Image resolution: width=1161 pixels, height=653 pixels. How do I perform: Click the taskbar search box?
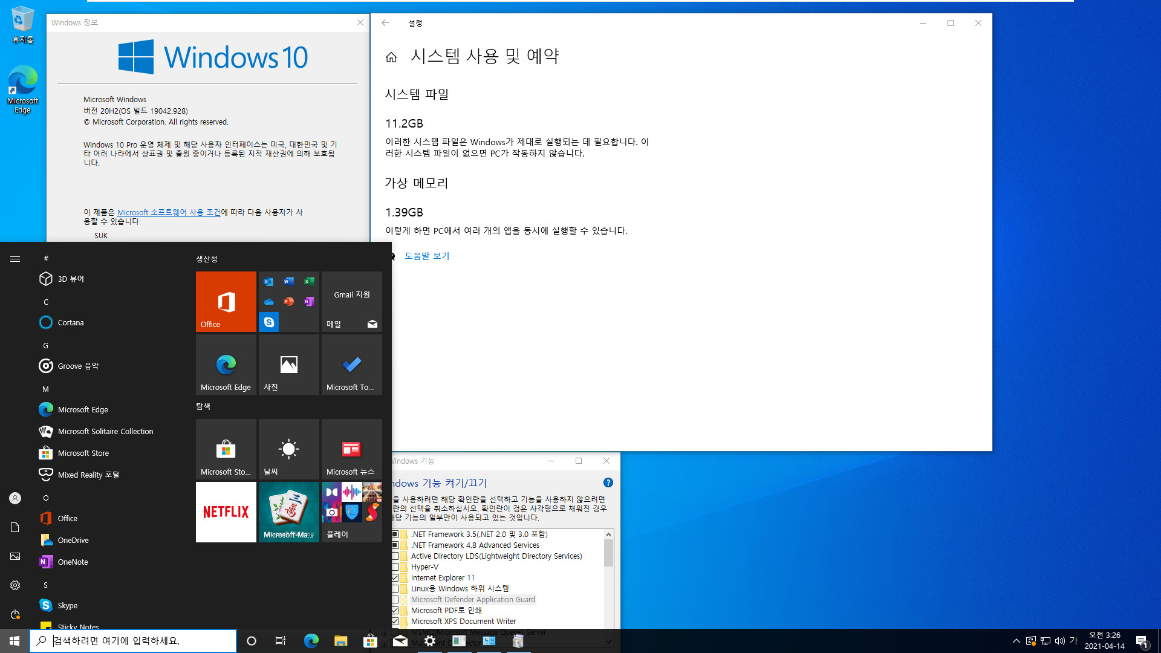(133, 641)
